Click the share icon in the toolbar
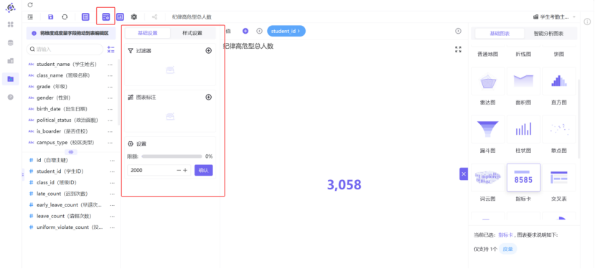The image size is (595, 269). click(154, 16)
